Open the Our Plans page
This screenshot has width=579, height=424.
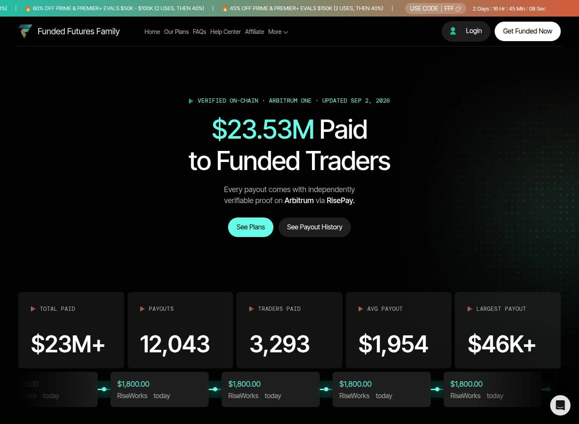tap(176, 32)
